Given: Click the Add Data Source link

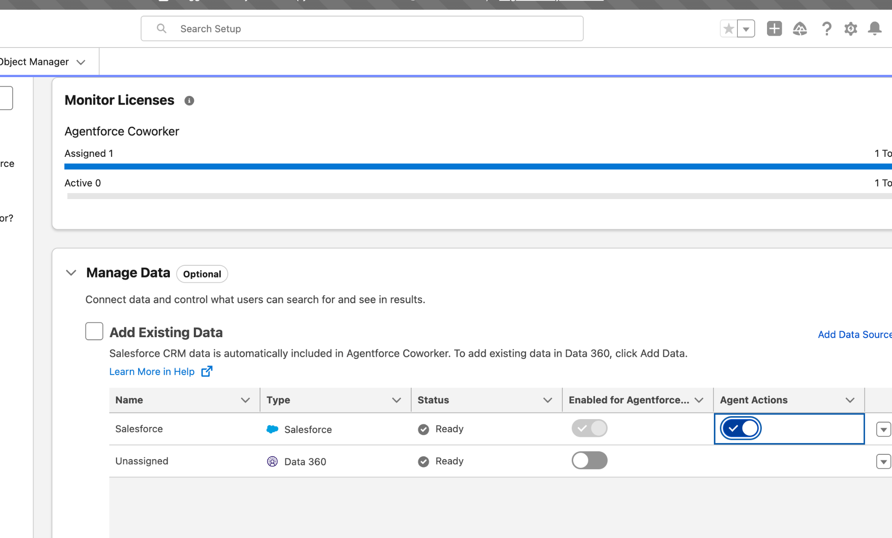Looking at the screenshot, I should tap(855, 334).
